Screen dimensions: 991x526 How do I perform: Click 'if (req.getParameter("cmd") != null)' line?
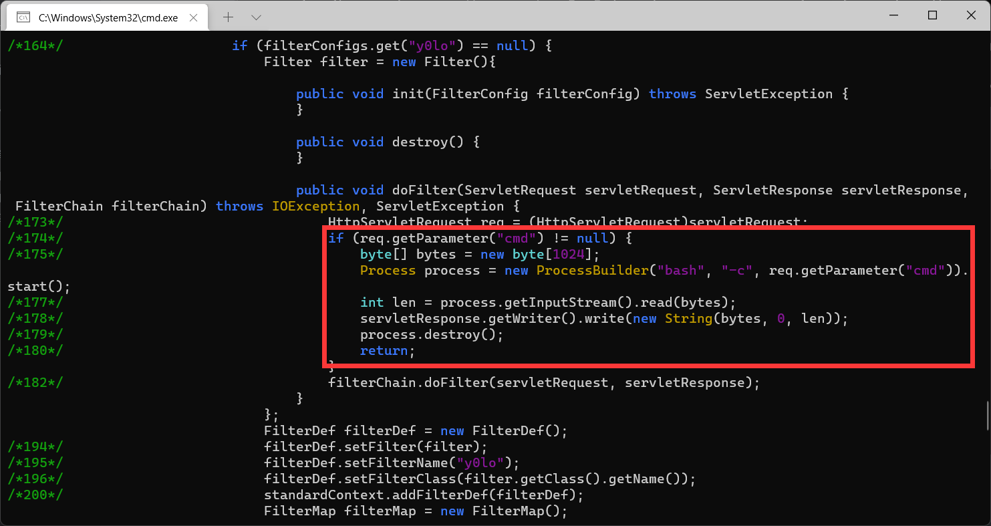click(480, 239)
